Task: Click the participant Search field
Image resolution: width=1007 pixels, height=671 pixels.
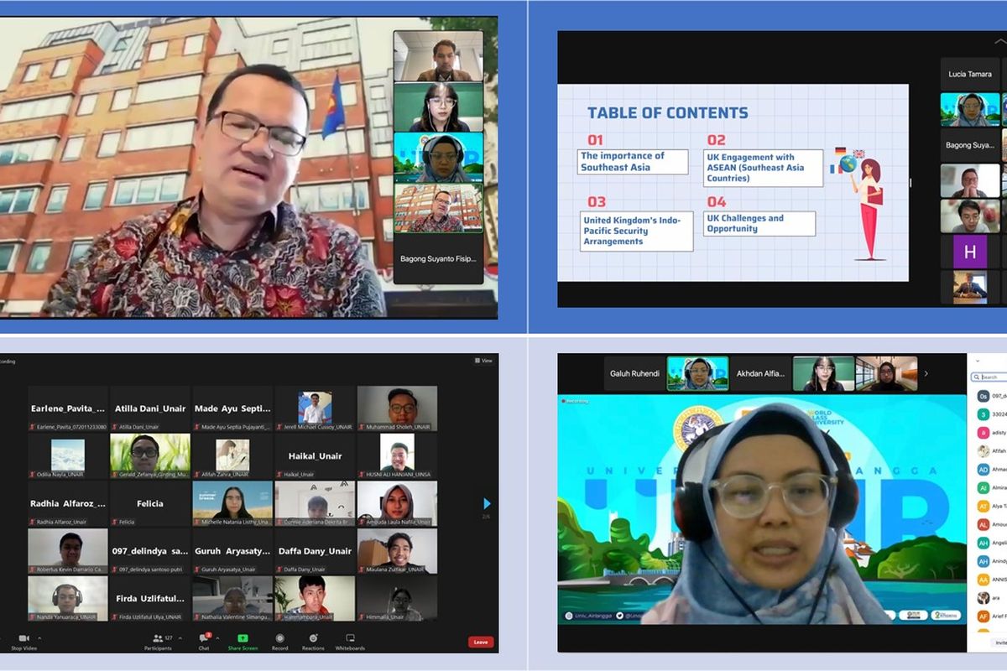Action: (992, 377)
